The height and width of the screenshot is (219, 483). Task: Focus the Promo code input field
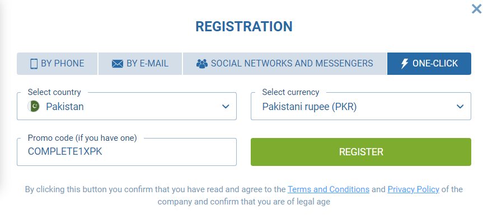tap(126, 152)
